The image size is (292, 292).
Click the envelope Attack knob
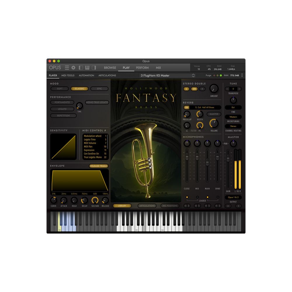[x=64, y=200]
